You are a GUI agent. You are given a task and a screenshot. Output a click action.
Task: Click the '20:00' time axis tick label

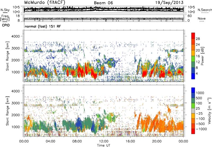point(157,141)
